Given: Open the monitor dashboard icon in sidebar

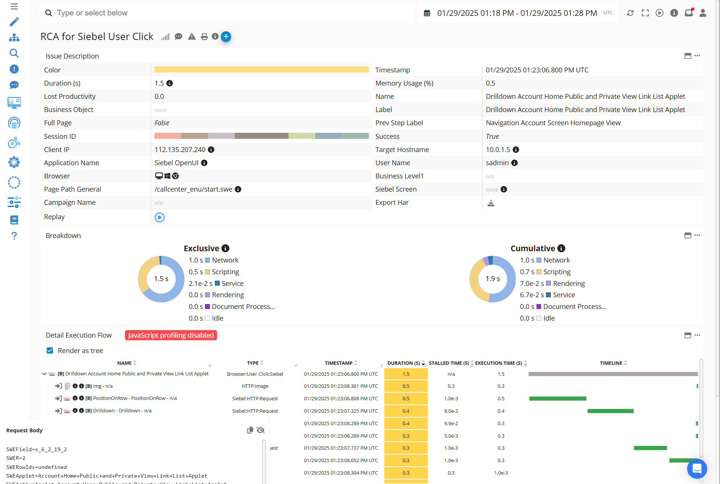Looking at the screenshot, I should (x=14, y=103).
